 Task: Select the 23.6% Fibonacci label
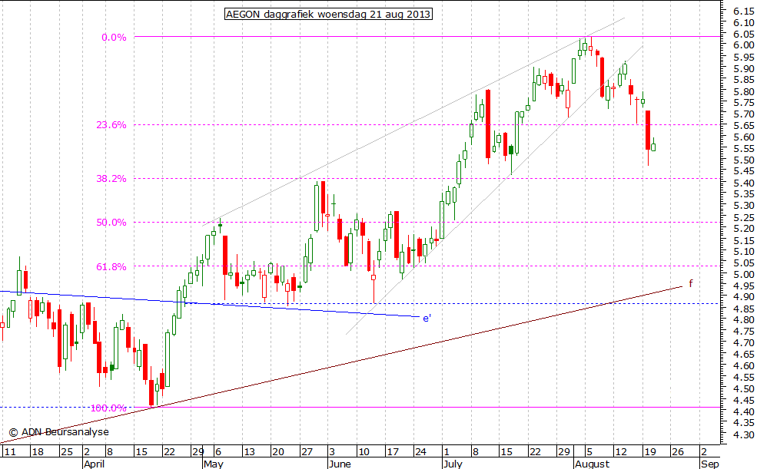point(111,125)
